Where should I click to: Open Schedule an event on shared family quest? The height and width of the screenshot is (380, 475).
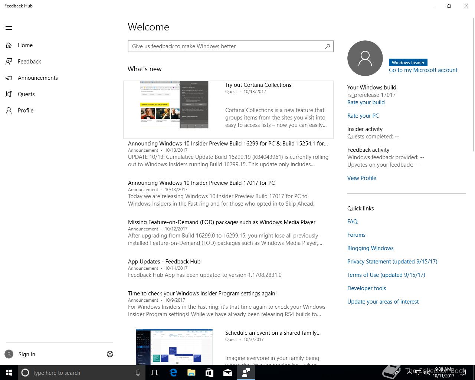(x=273, y=333)
